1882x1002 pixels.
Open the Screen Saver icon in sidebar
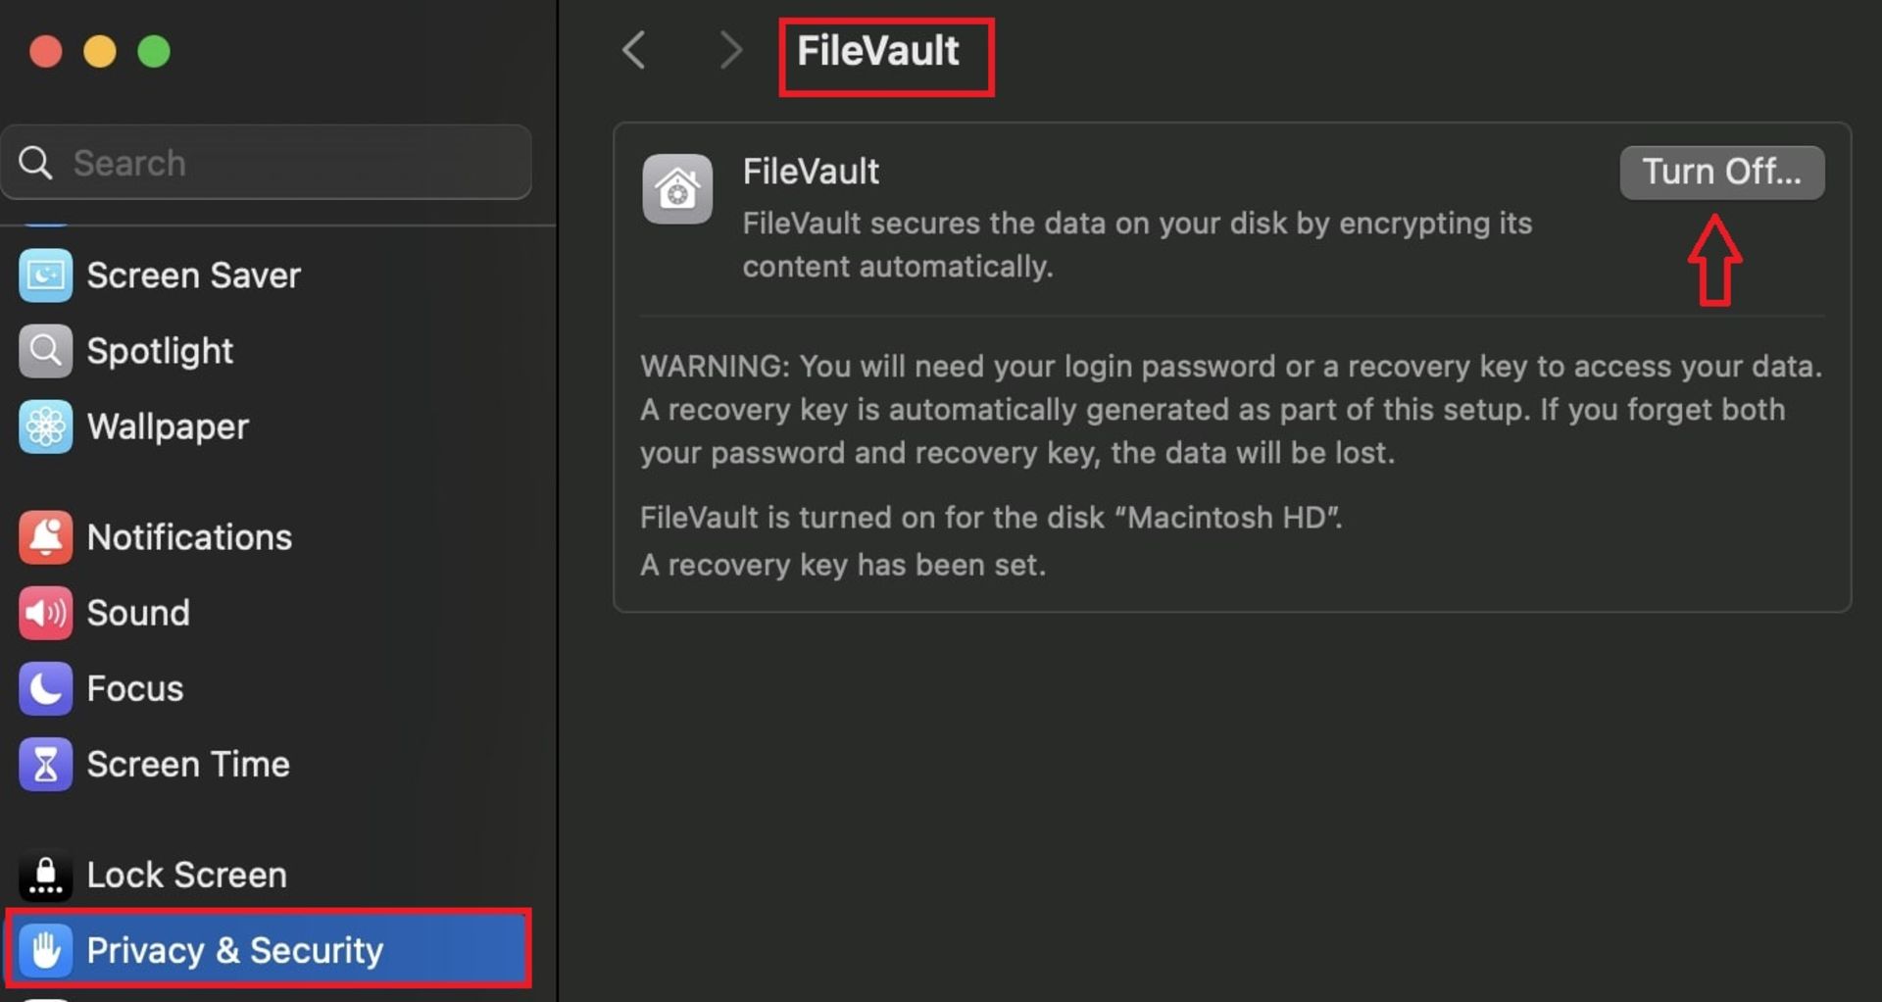click(45, 276)
